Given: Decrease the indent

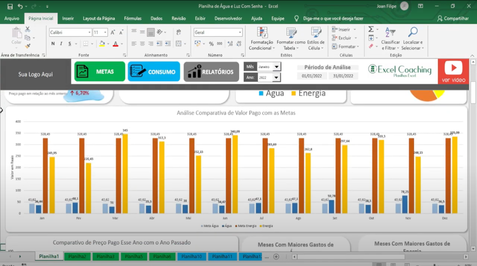Looking at the screenshot, I should point(160,44).
